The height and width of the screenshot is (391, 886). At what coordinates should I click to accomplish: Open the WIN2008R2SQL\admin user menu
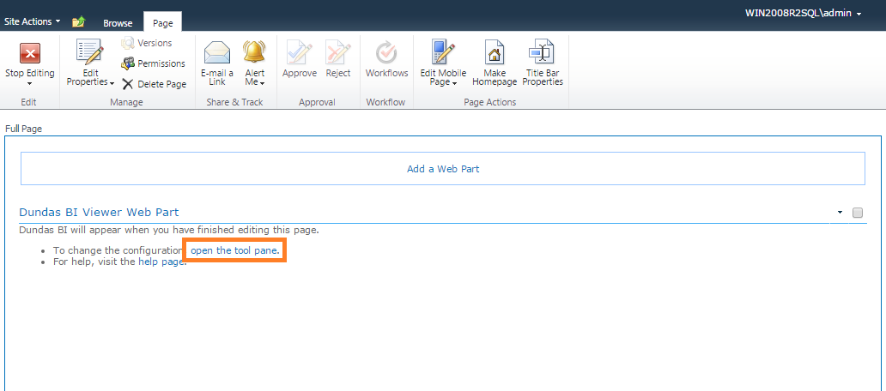[x=803, y=14]
